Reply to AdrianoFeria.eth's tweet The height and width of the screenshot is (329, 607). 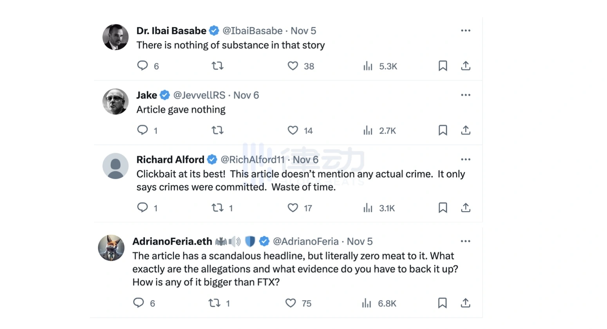click(139, 303)
